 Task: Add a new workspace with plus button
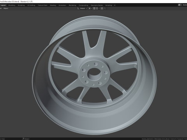point(115,5)
